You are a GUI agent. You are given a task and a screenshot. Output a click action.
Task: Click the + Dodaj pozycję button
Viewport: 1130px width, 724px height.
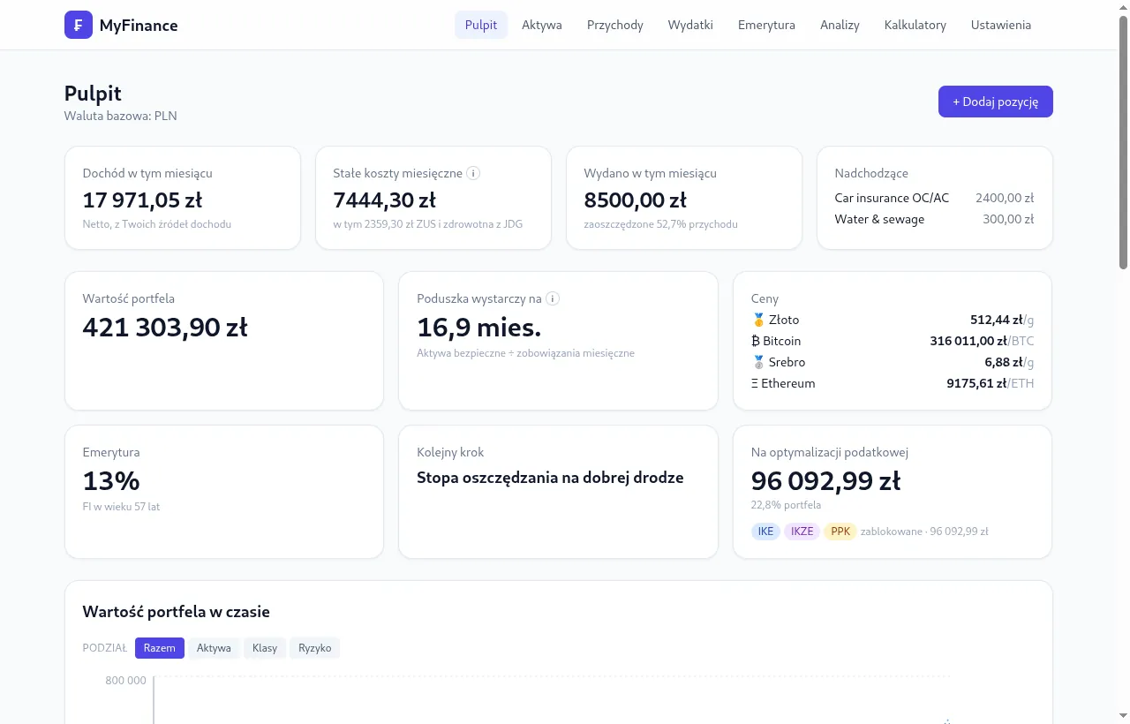click(996, 102)
